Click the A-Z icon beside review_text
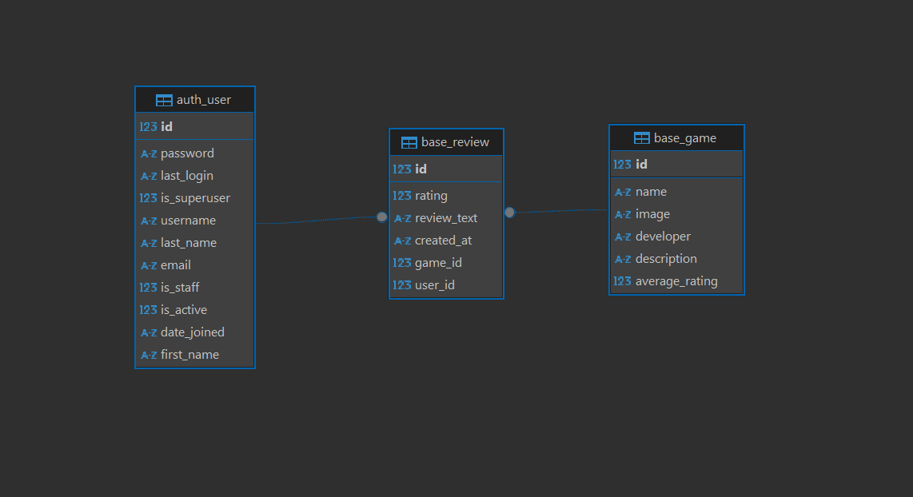 pyautogui.click(x=402, y=217)
